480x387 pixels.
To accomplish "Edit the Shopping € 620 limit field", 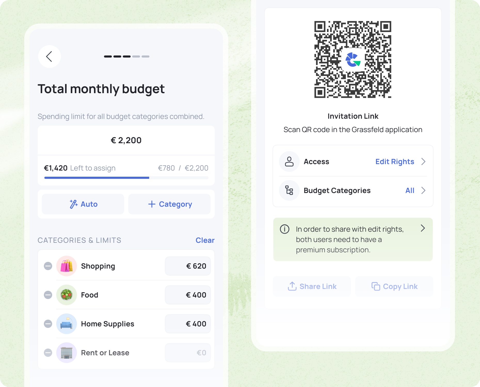I will coord(188,266).
